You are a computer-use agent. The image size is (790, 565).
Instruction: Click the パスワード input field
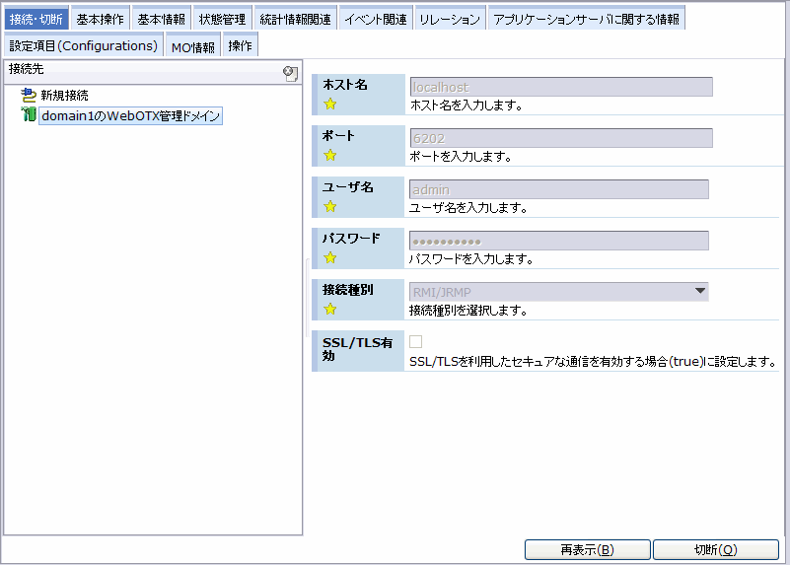tap(558, 241)
